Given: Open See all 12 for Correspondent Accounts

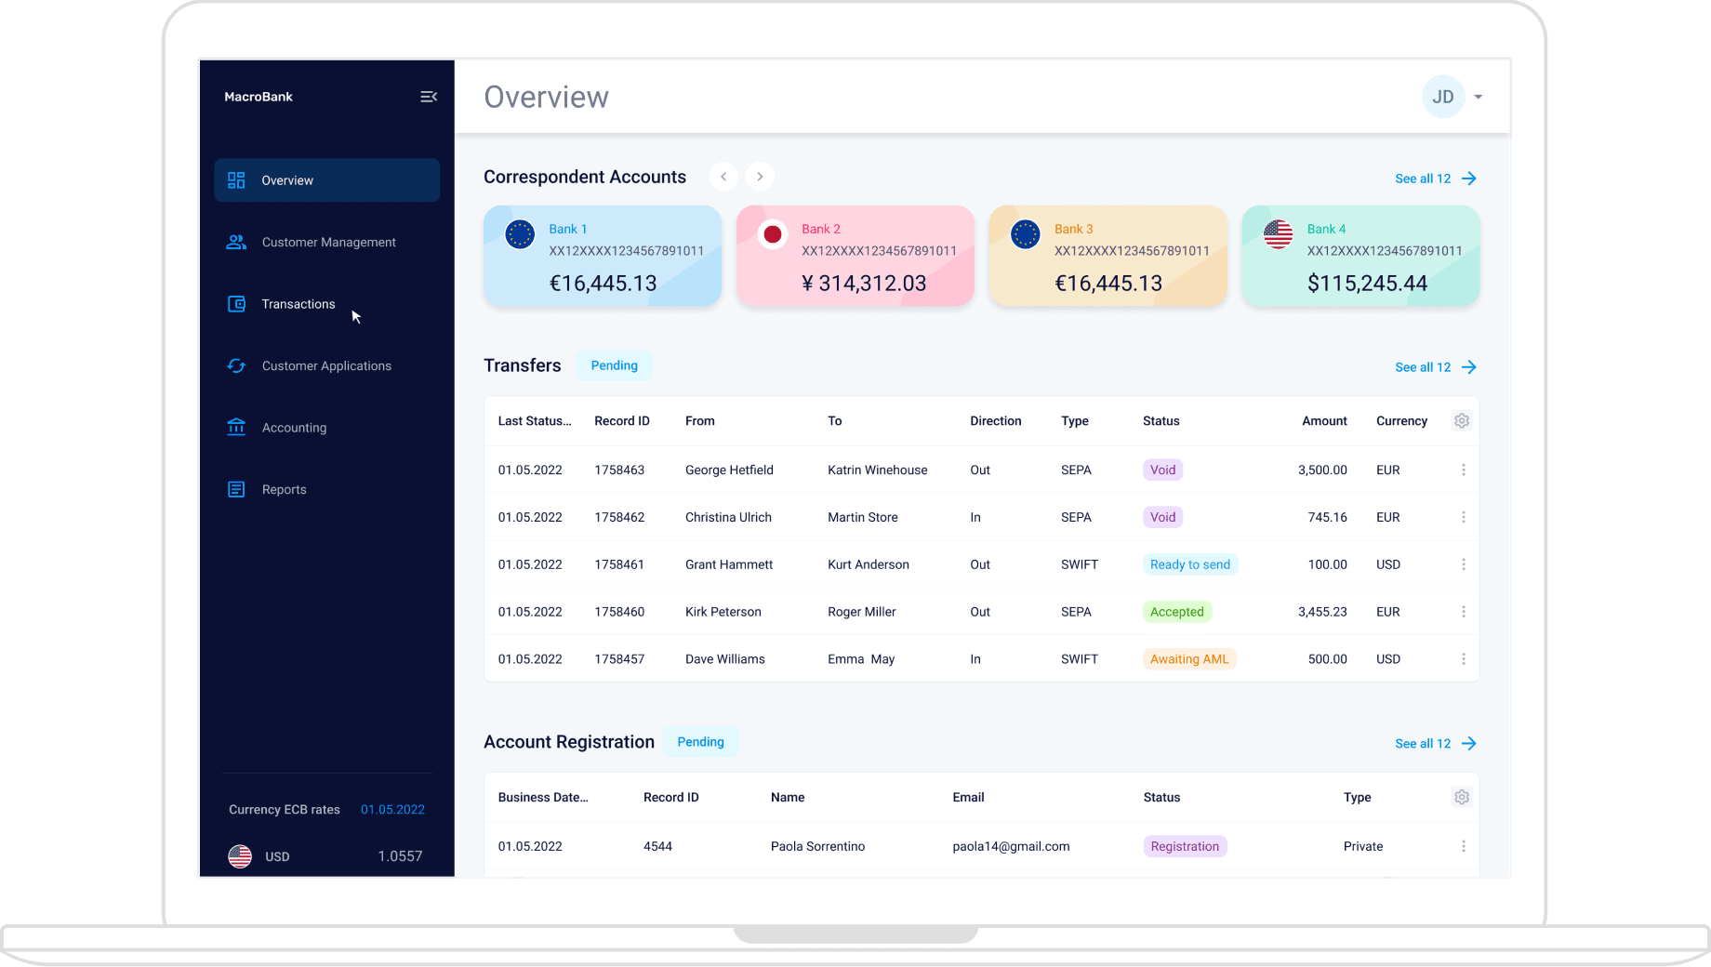Looking at the screenshot, I should tap(1423, 179).
